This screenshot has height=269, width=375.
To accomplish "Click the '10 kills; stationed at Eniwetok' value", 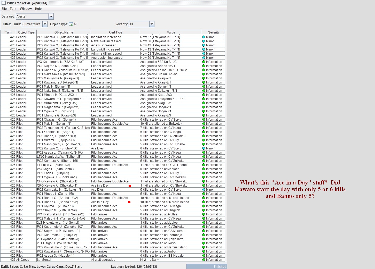I will pos(161,124).
